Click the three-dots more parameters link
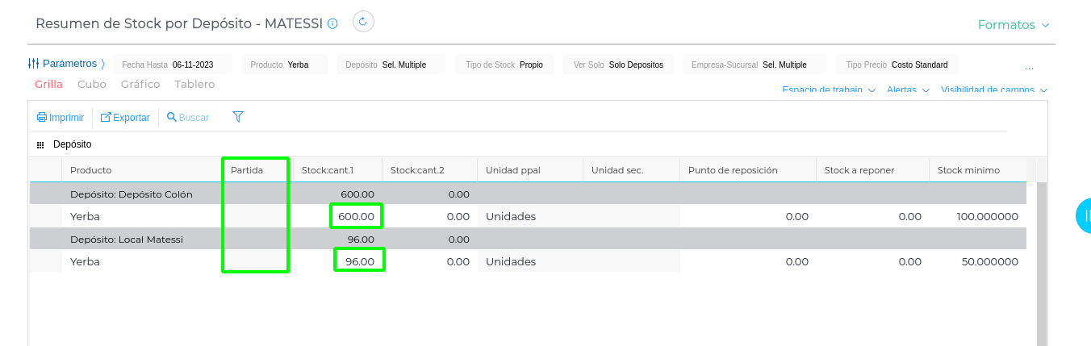 [1029, 66]
